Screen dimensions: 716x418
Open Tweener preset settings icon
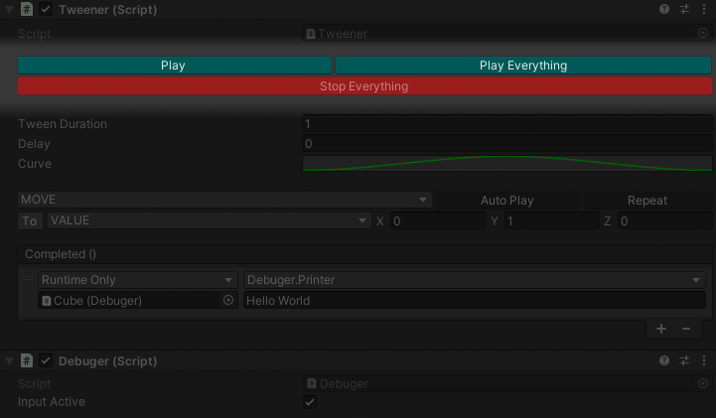point(684,9)
